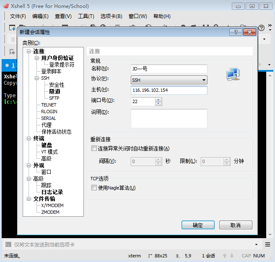This screenshot has width=275, height=262.
Task: Open the 工具(T) menu
Action: tap(86, 16)
